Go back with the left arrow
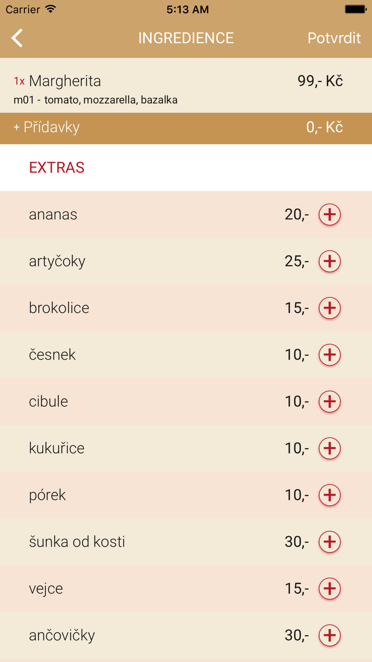The image size is (372, 662). pos(17,38)
